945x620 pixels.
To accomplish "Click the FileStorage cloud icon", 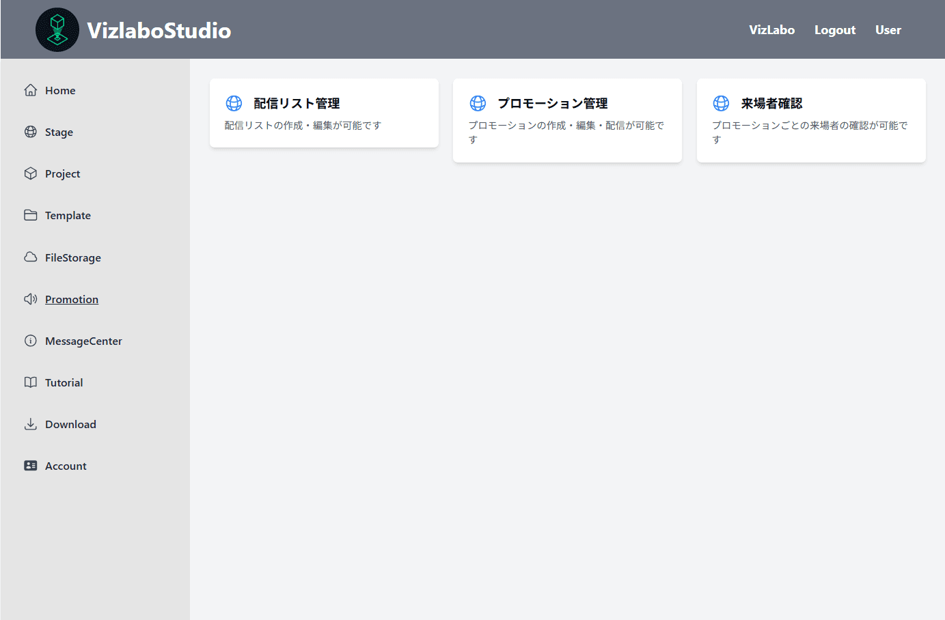I will click(x=31, y=257).
